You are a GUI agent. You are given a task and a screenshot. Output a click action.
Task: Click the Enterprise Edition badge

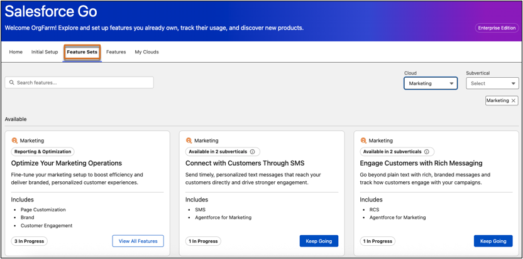click(497, 28)
